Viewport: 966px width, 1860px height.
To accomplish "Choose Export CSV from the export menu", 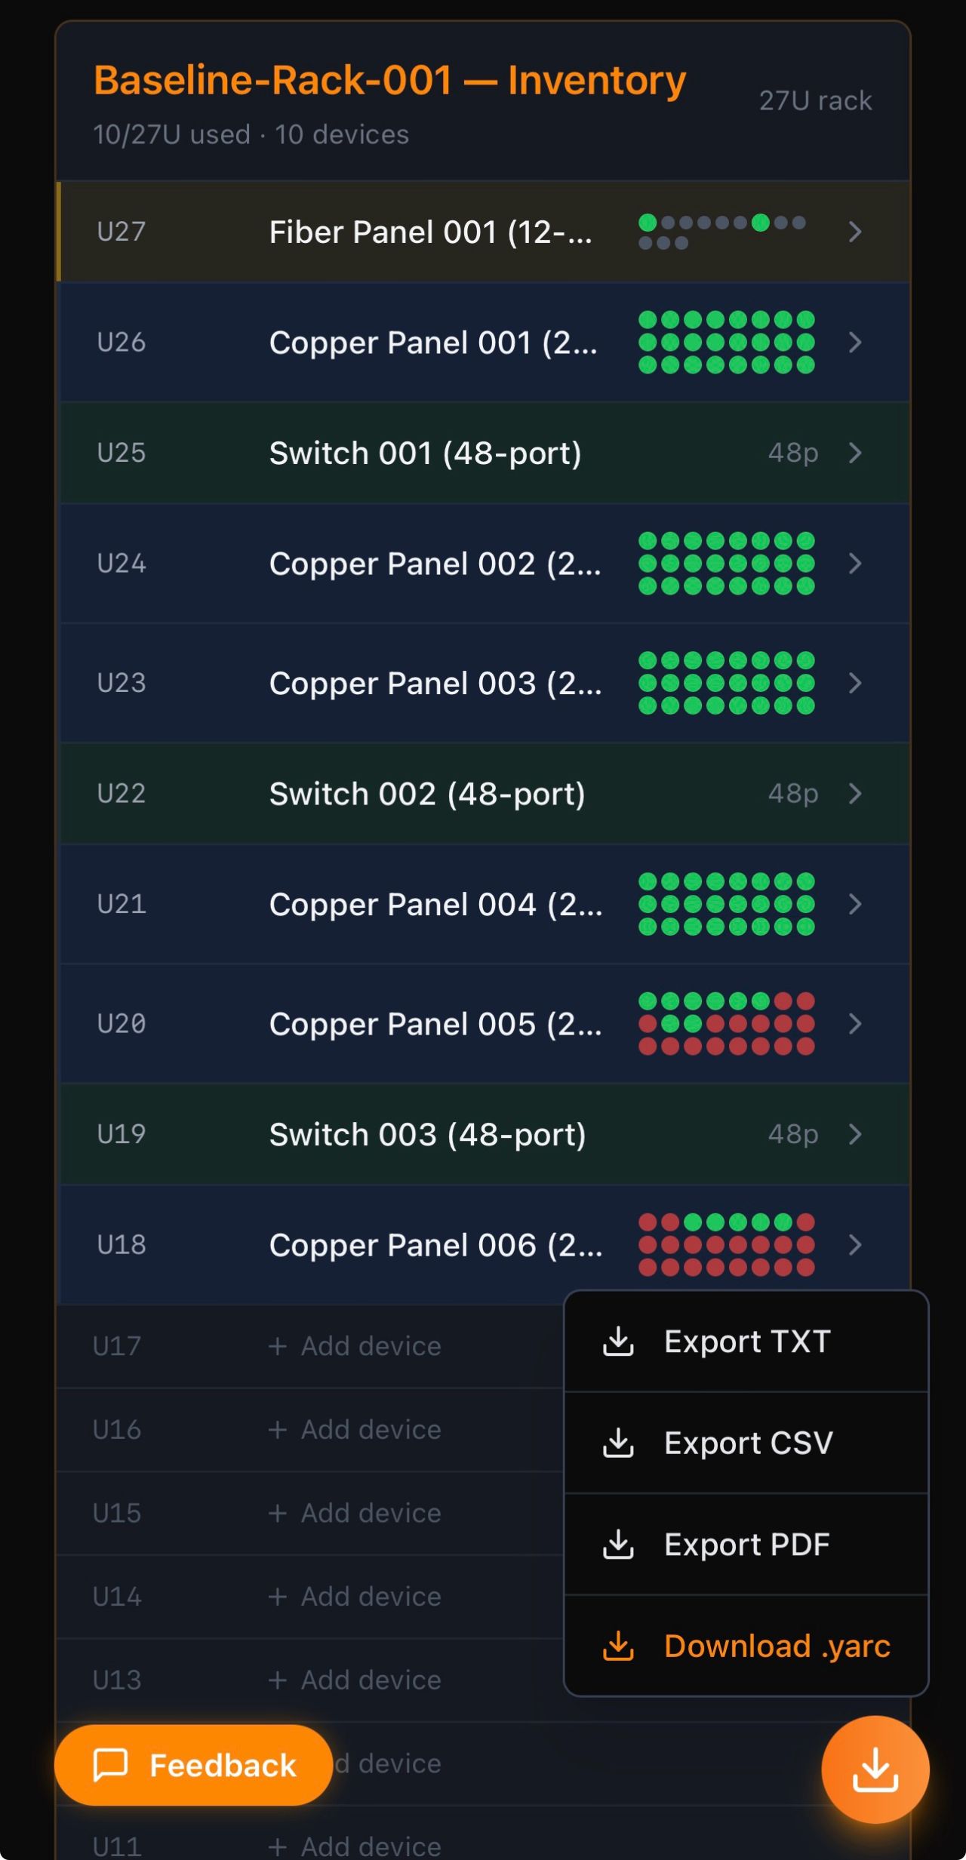I will 747,1443.
